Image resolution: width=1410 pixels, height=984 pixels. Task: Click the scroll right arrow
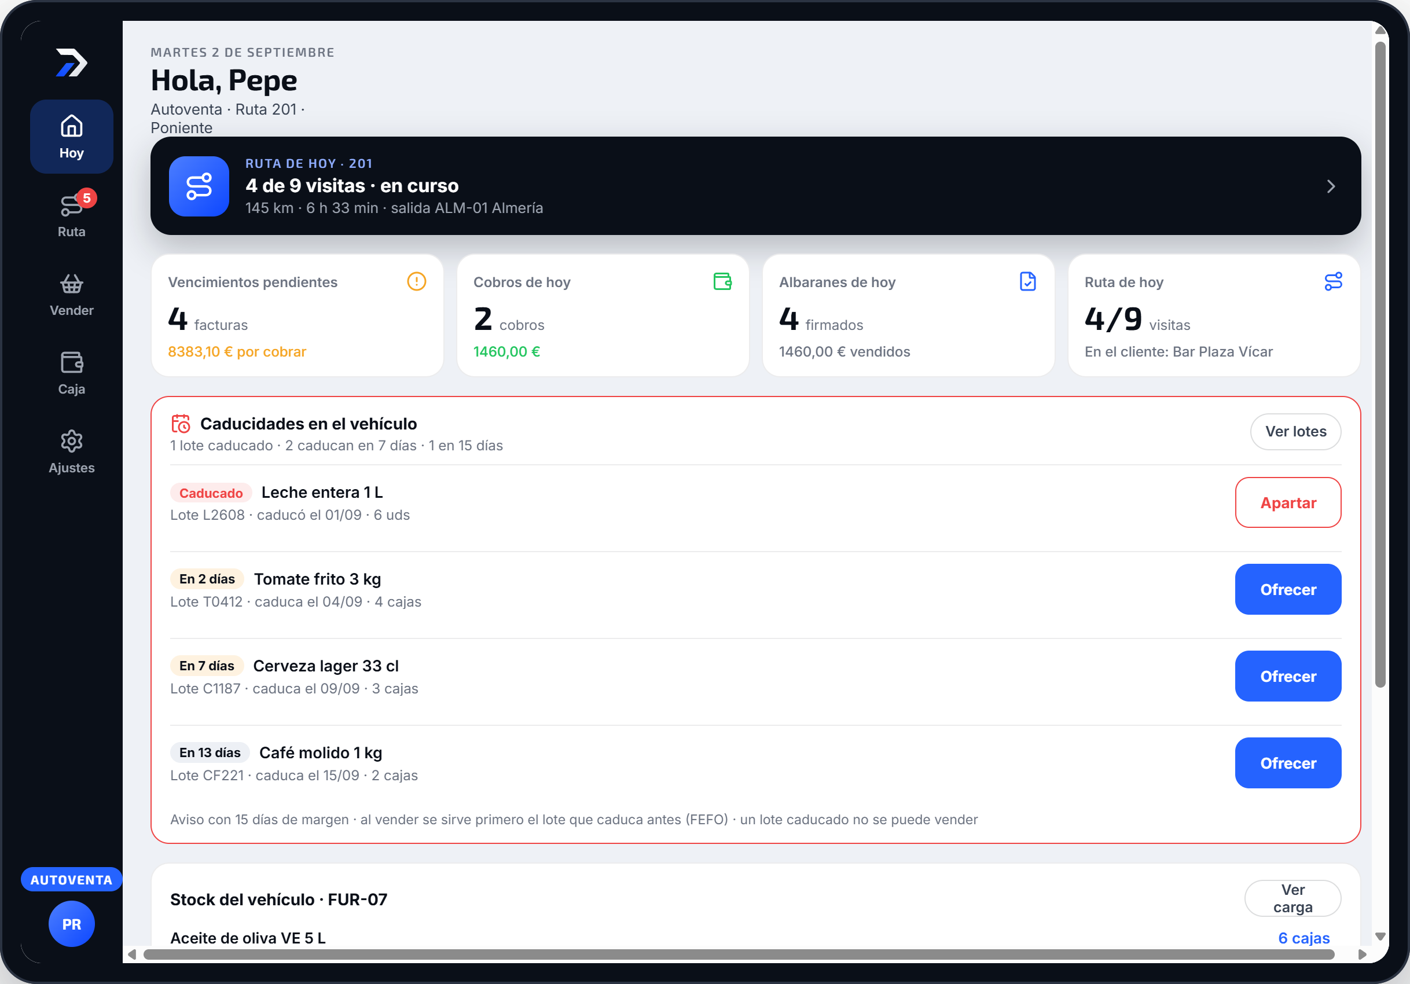(x=1362, y=954)
